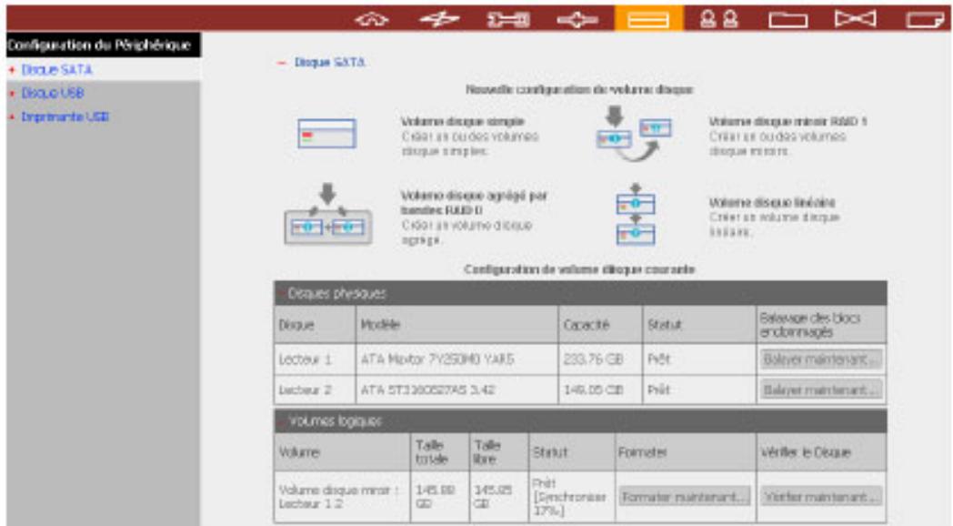Click the Taille totale column header

click(x=439, y=451)
